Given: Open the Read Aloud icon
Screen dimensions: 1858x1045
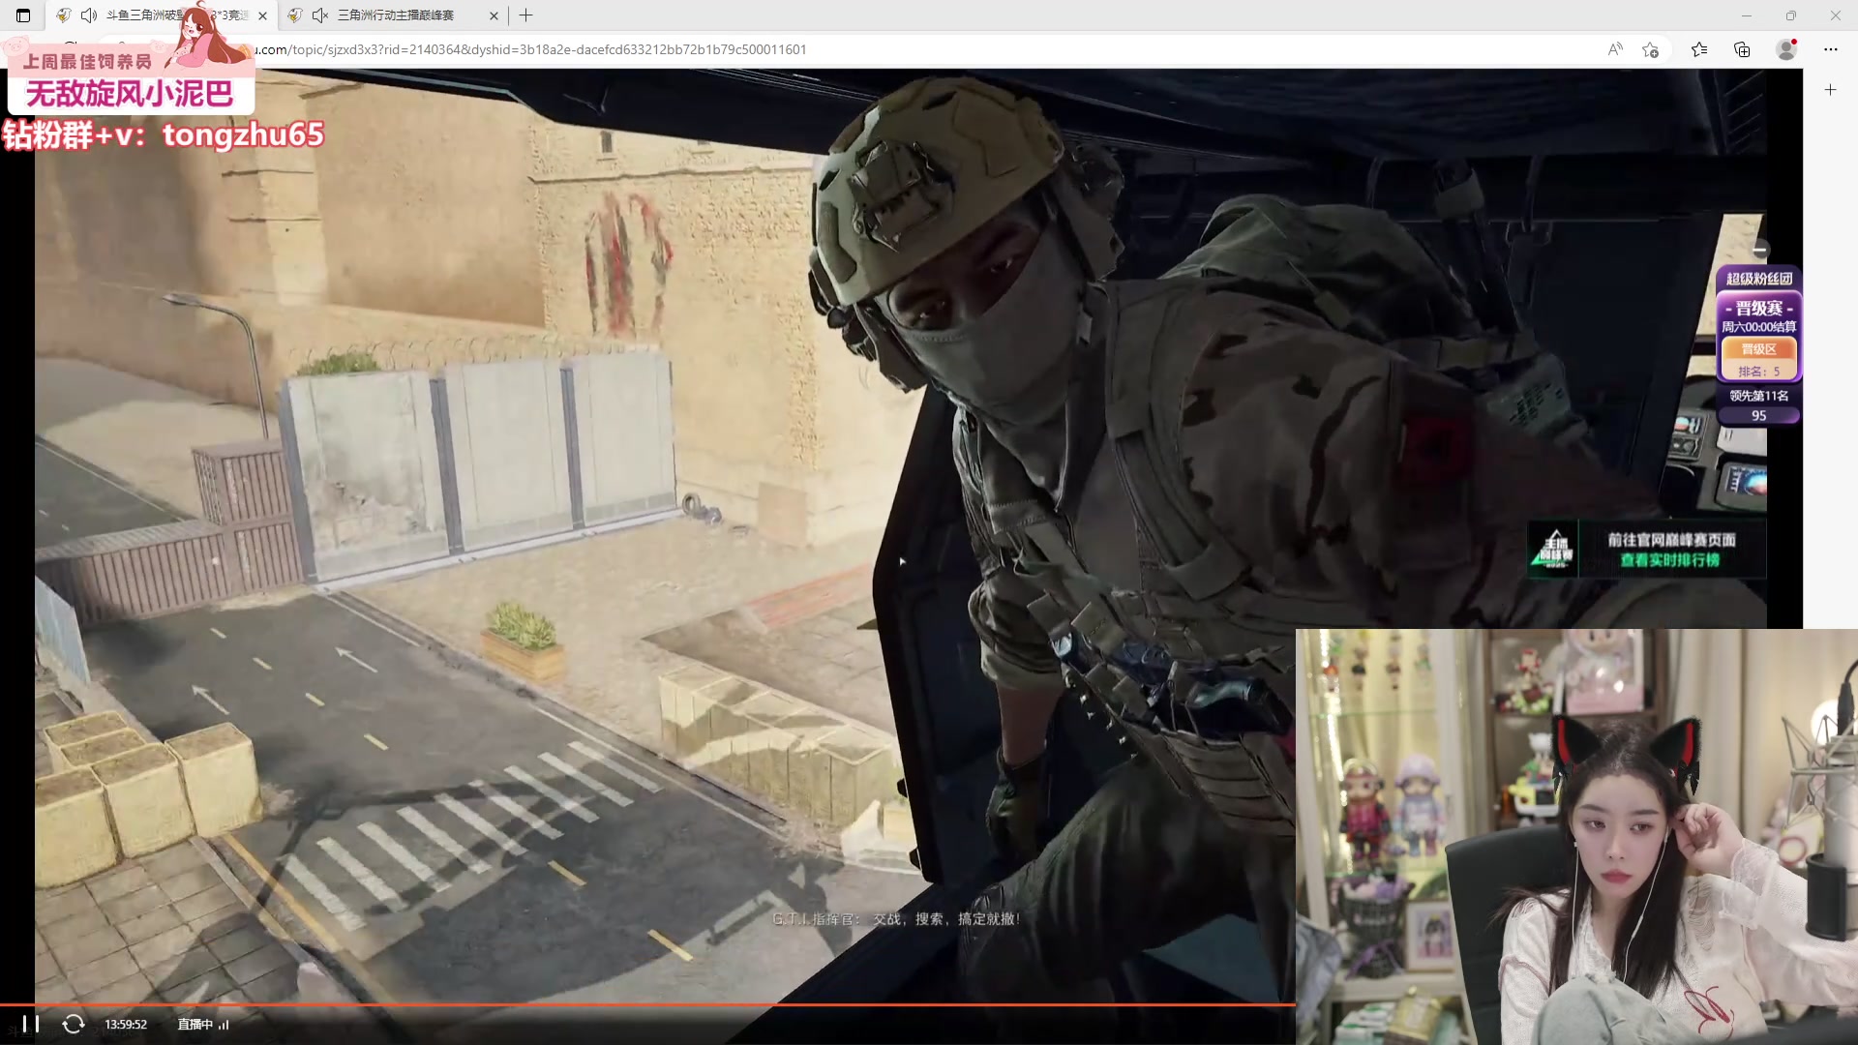Looking at the screenshot, I should pos(1615,49).
